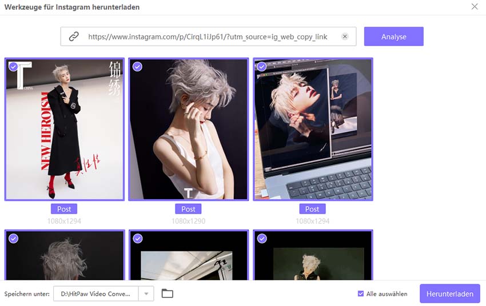Viewport: 486px width, 306px height.
Task: Open the save folder browser icon
Action: point(168,293)
